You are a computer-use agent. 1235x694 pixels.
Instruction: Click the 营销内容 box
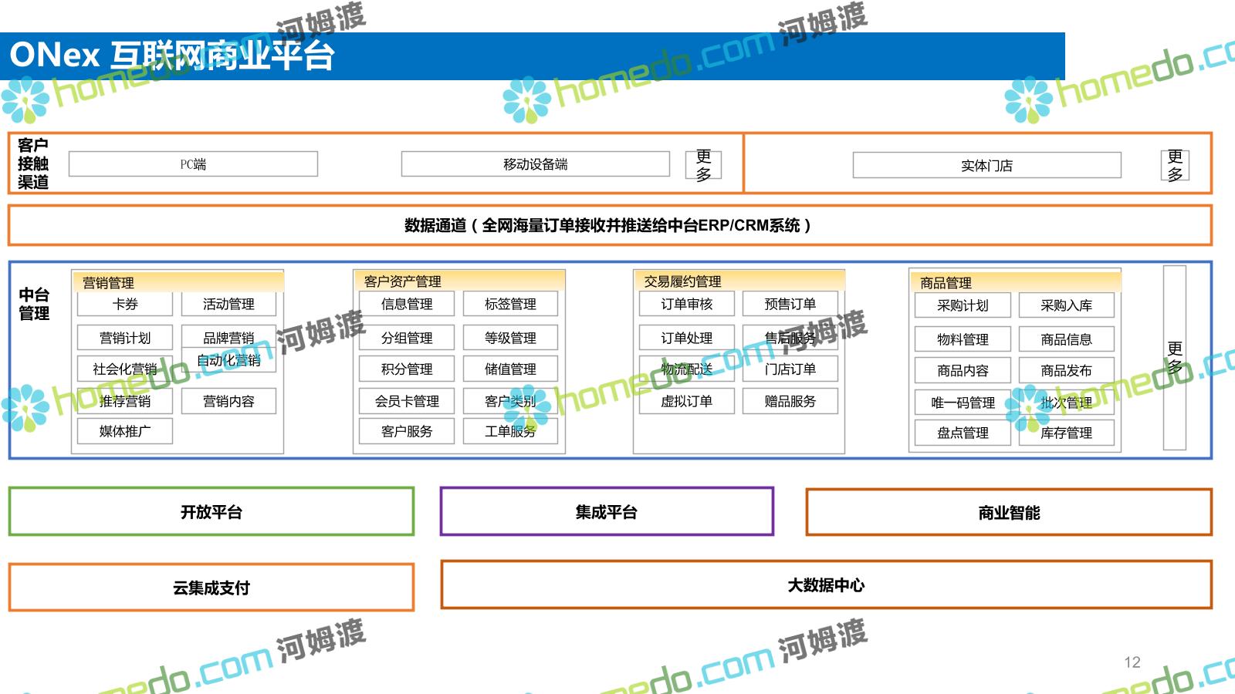[x=228, y=401]
